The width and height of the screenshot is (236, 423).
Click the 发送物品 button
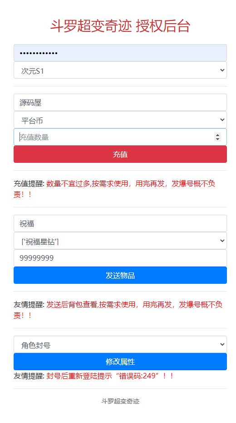click(120, 275)
